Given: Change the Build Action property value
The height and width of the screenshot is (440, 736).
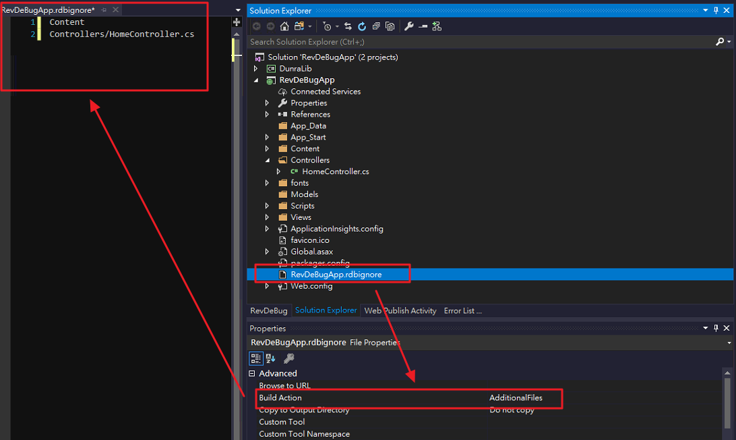Looking at the screenshot, I should 518,397.
